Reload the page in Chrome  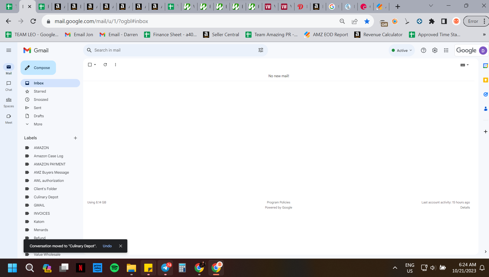33,21
